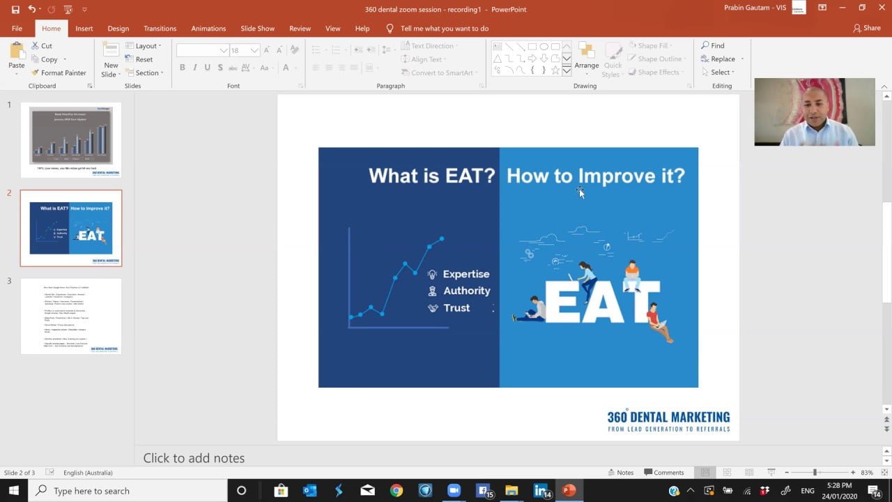Click the Share button

coord(866,29)
